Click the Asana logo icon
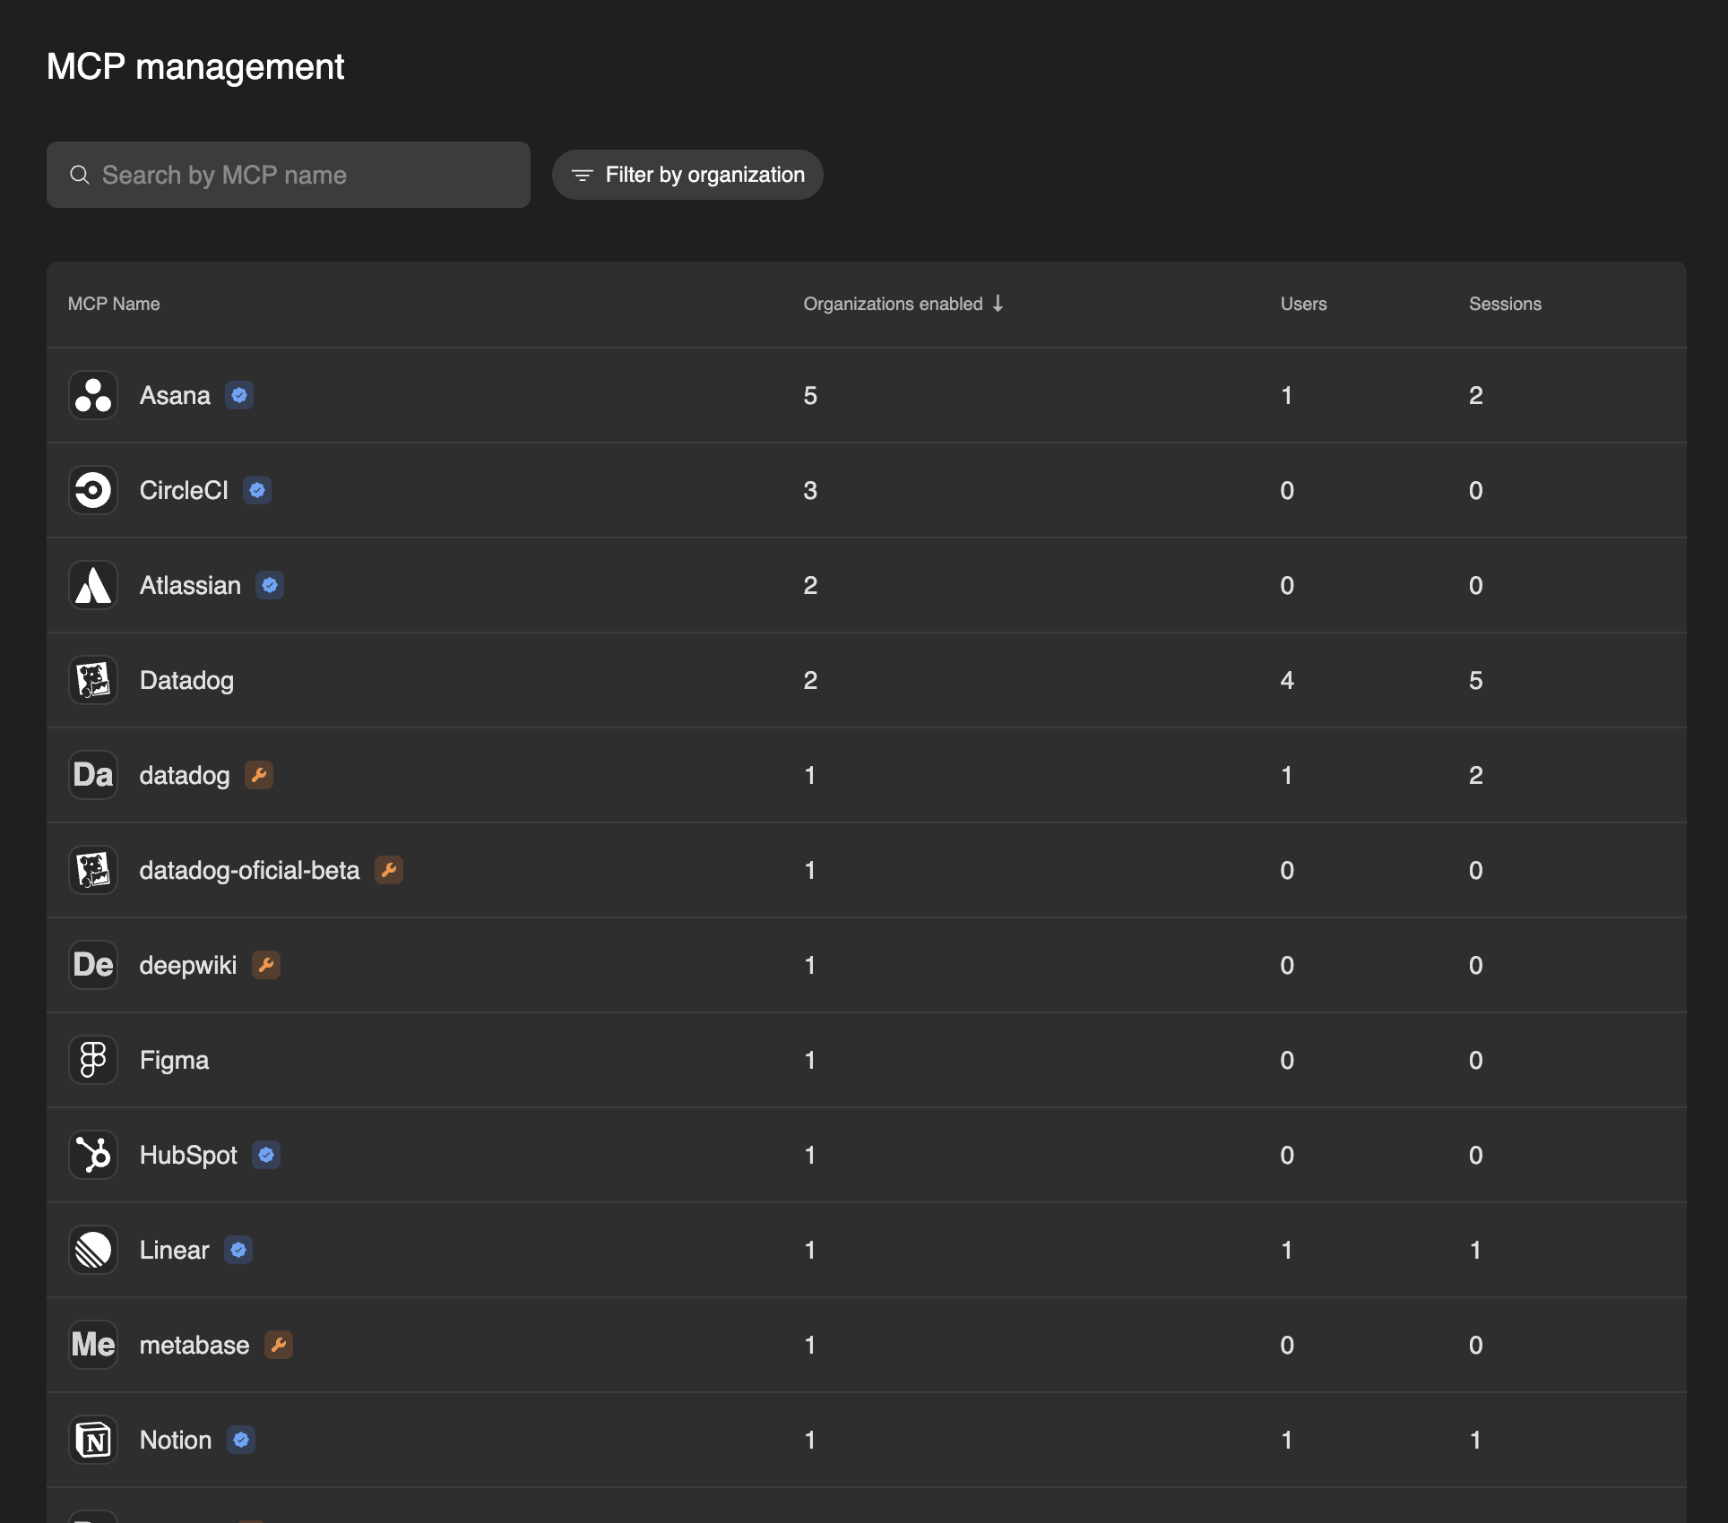The width and height of the screenshot is (1728, 1523). click(93, 395)
